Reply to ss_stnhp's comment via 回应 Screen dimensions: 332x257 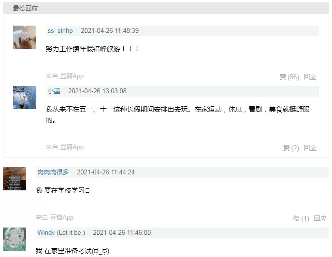pyautogui.click(x=310, y=77)
